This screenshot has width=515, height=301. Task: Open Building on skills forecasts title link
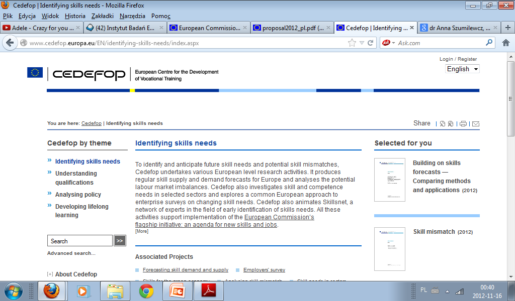[x=445, y=177]
